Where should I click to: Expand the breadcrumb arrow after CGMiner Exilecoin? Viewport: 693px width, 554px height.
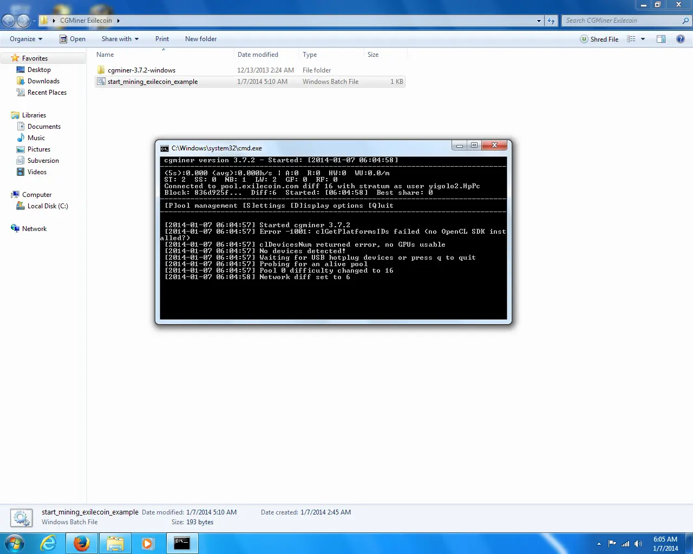tap(118, 21)
